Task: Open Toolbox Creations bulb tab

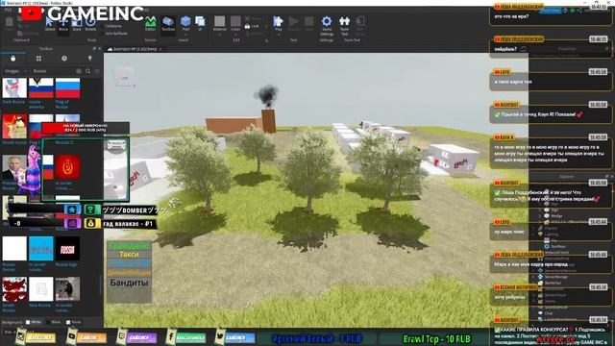Action: [x=89, y=59]
